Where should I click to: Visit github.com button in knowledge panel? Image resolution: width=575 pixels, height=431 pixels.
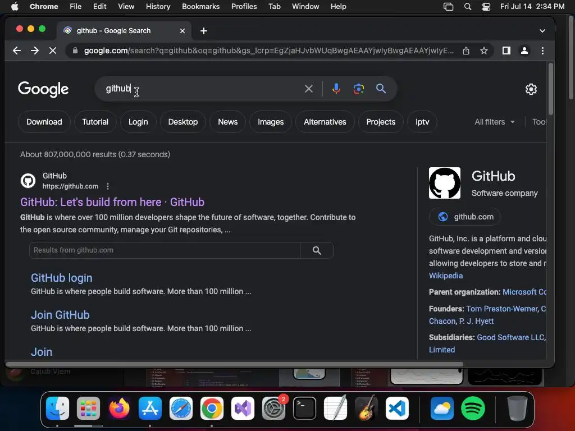(x=465, y=217)
